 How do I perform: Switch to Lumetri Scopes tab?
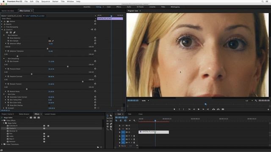point(50,114)
